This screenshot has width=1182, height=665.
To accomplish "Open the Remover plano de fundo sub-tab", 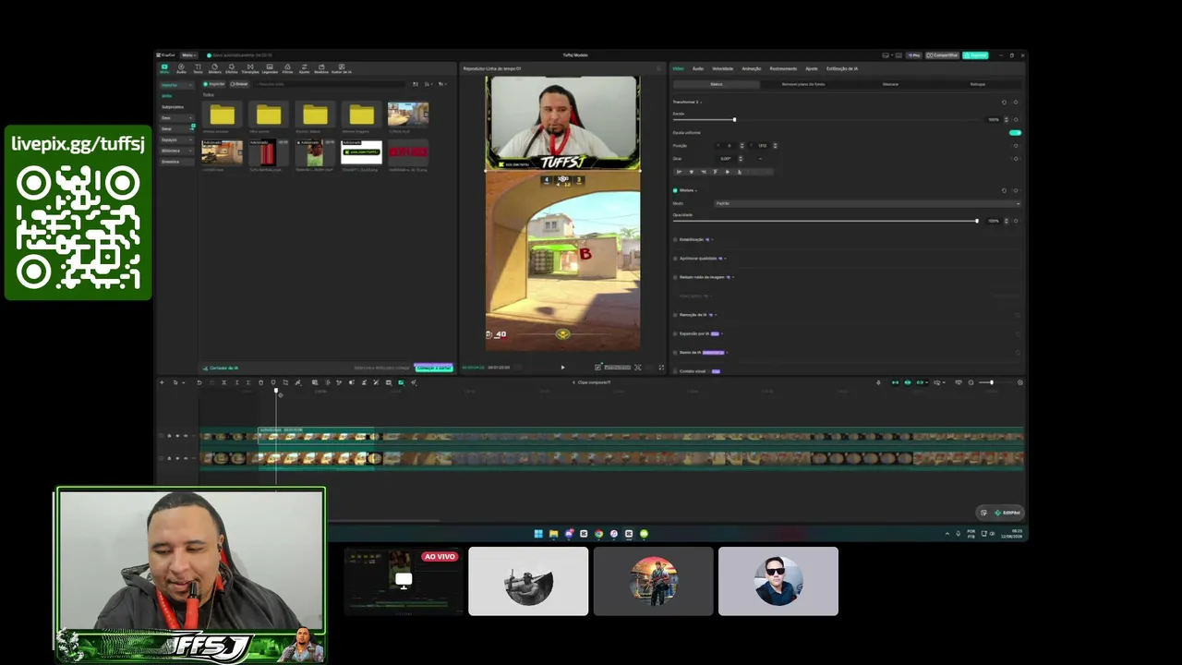I will coord(803,84).
